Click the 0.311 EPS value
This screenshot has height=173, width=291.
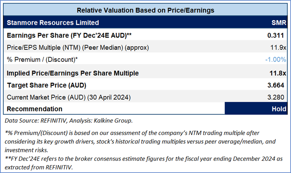275,35
